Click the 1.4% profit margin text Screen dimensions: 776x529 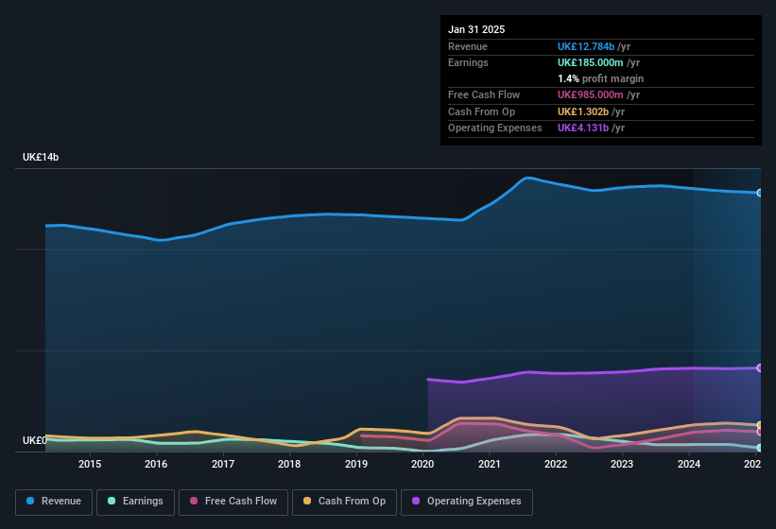pos(600,78)
